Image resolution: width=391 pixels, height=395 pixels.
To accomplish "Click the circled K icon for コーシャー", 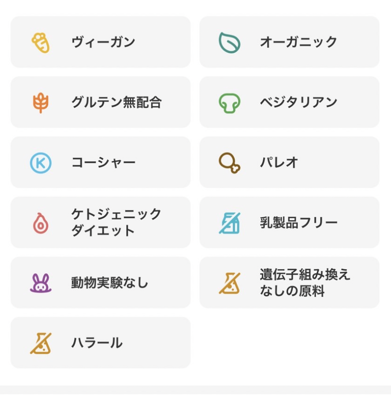I will click(41, 163).
